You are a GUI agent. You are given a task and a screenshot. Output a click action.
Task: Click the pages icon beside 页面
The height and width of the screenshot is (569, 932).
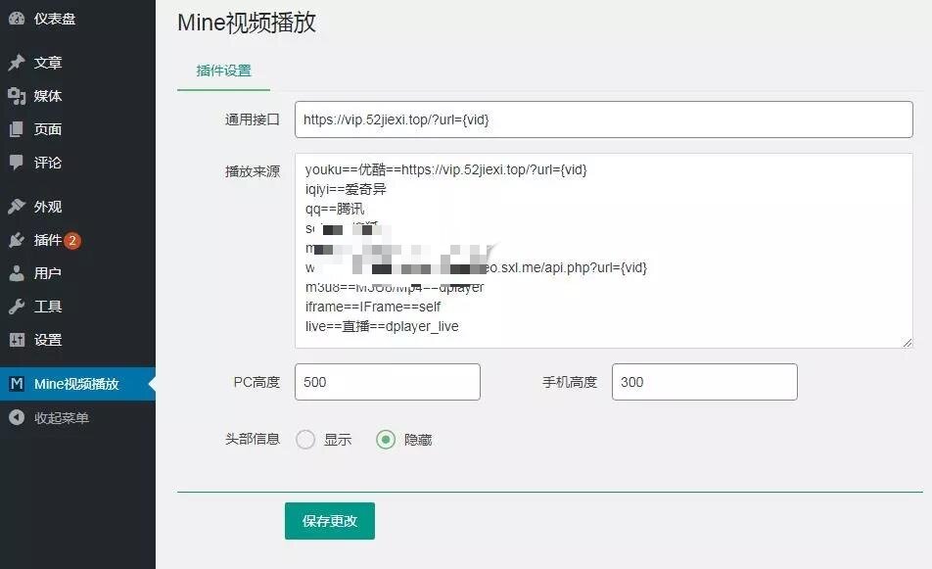[17, 129]
